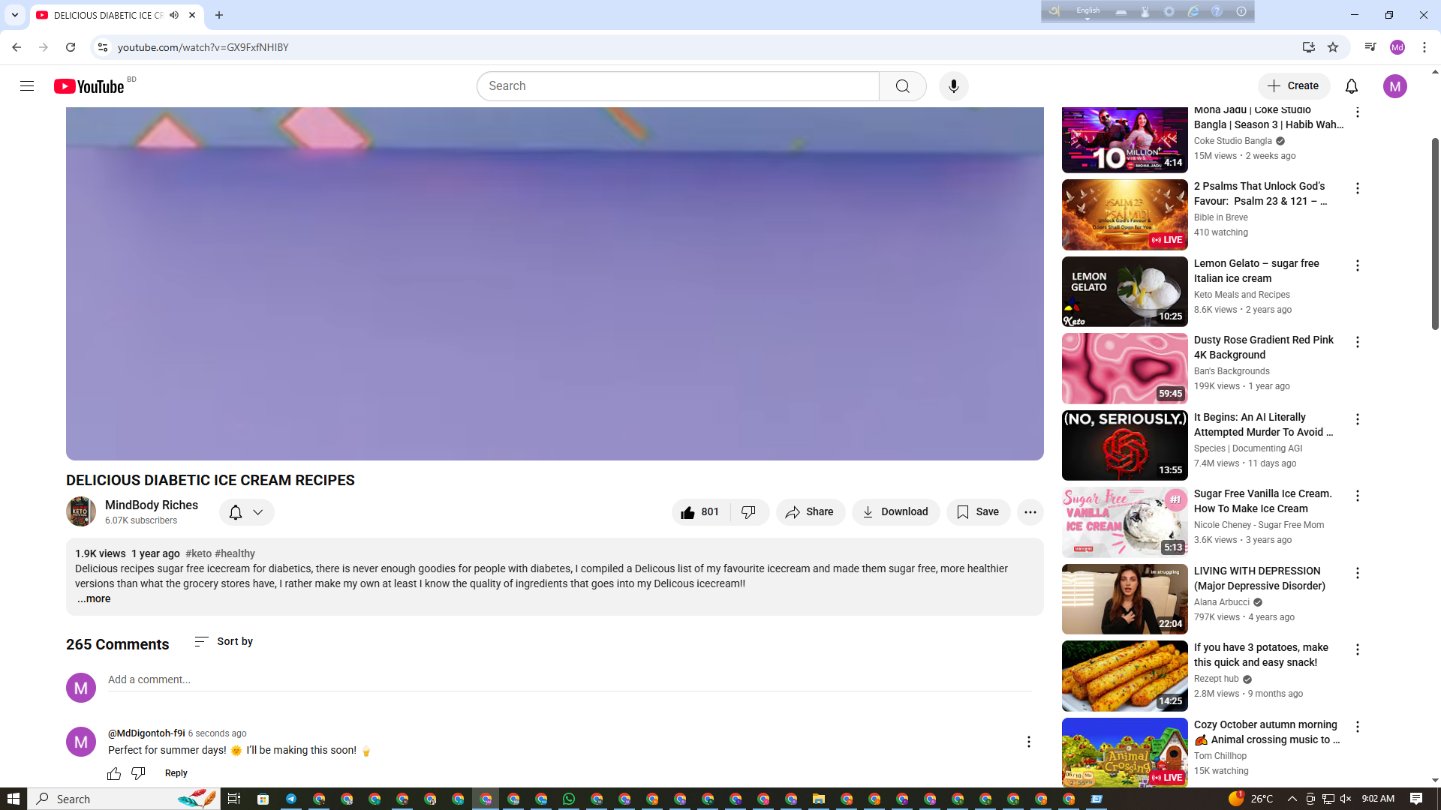Click the Share button under video
Screen dimensions: 1441x810
810,512
